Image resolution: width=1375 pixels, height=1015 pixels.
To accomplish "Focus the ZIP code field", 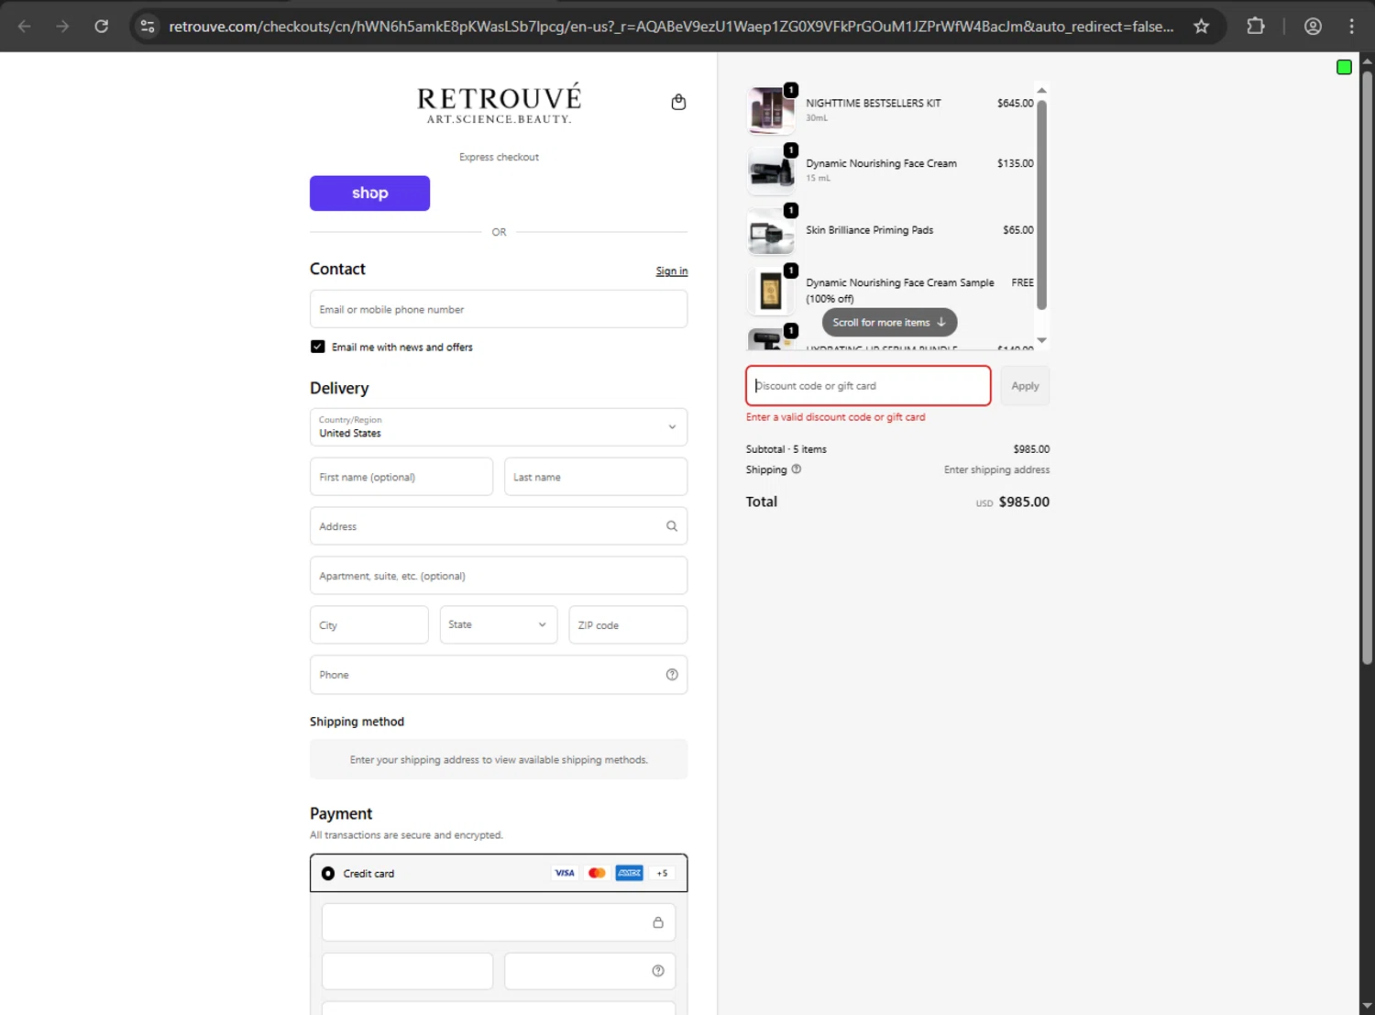I will tap(628, 625).
